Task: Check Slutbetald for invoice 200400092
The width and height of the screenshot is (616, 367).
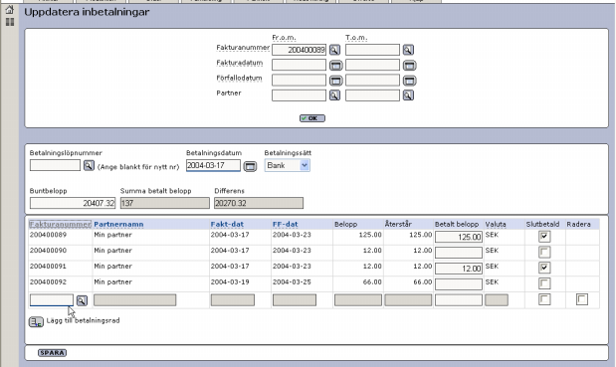Action: pos(544,283)
